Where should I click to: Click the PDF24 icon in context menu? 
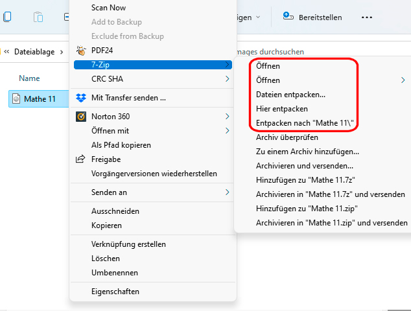coord(81,50)
